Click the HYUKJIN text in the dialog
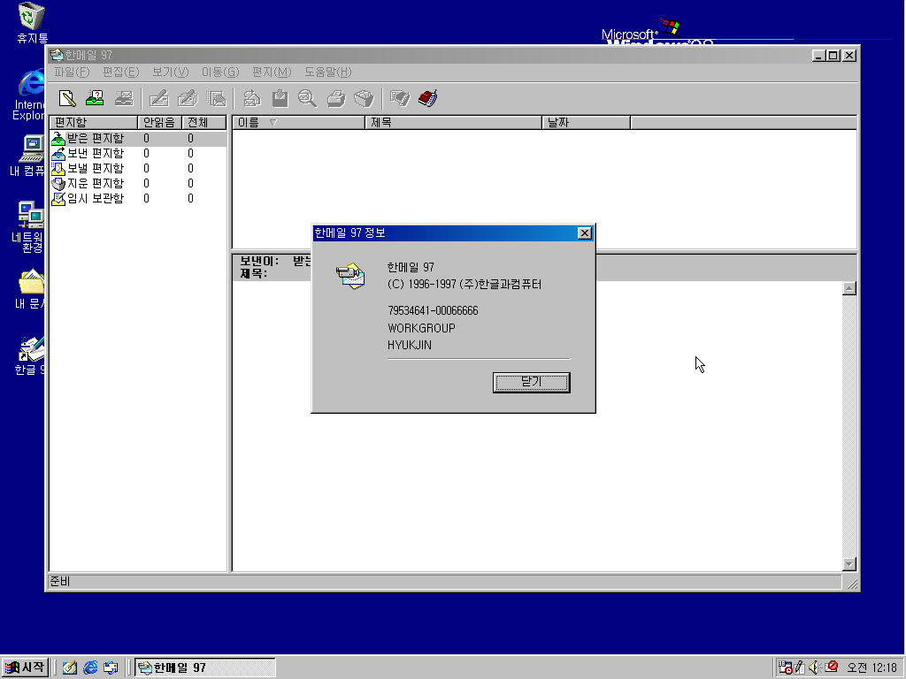This screenshot has width=906, height=679. click(x=409, y=346)
